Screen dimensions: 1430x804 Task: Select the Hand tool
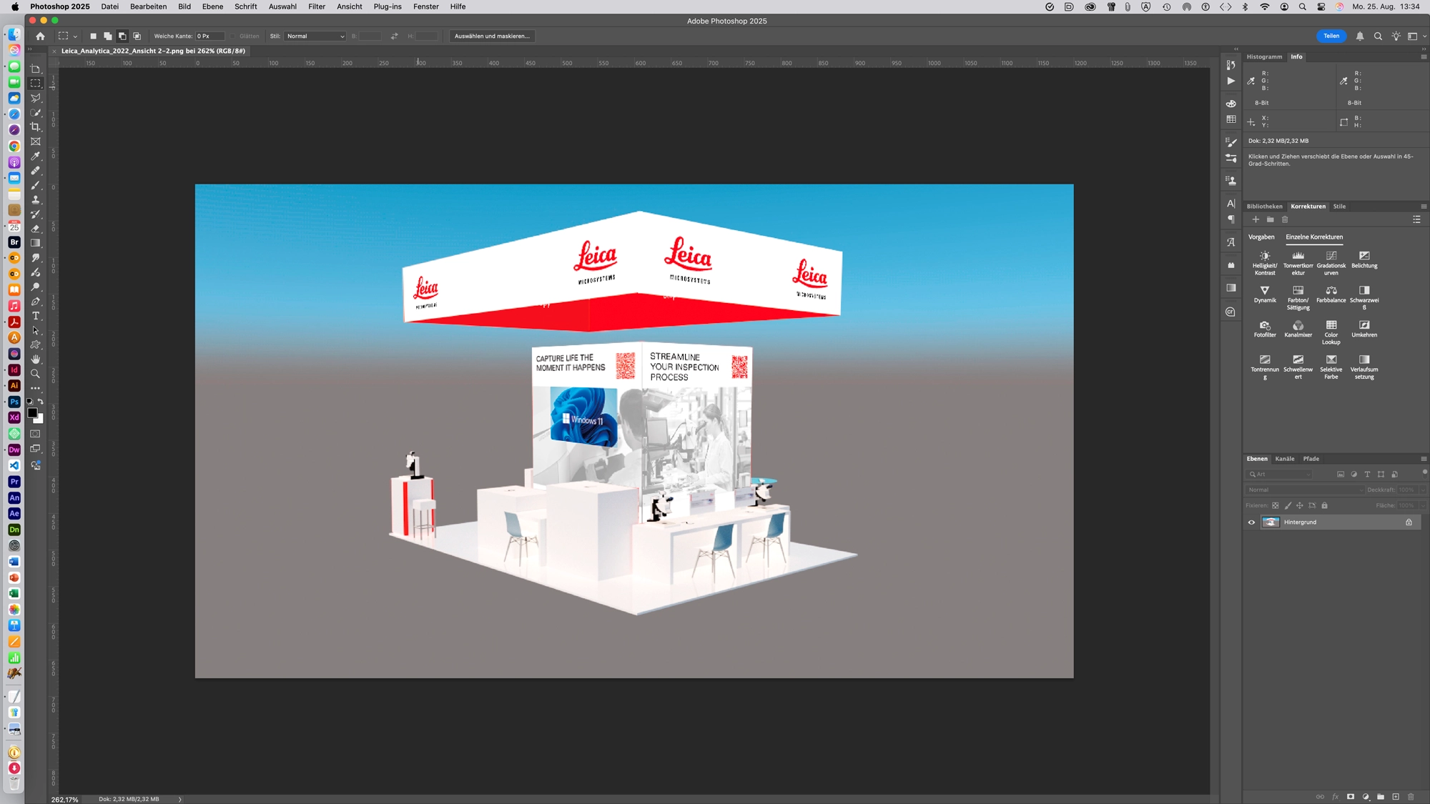36,359
